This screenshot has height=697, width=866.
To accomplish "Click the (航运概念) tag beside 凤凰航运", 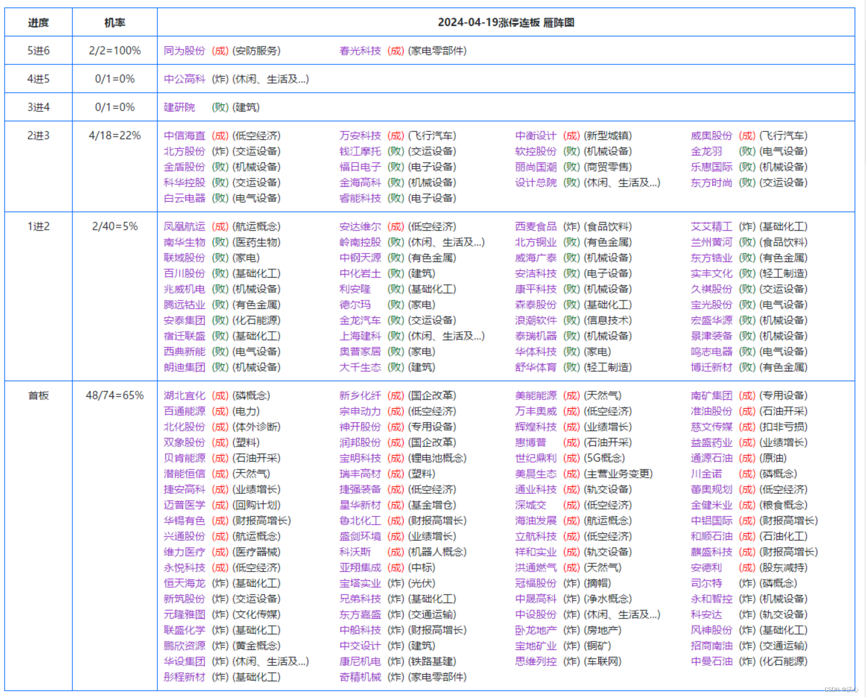I will pos(256,226).
